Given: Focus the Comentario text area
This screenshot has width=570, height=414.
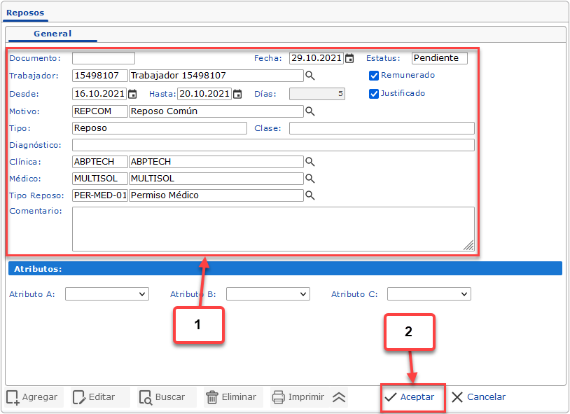Looking at the screenshot, I should click(273, 229).
